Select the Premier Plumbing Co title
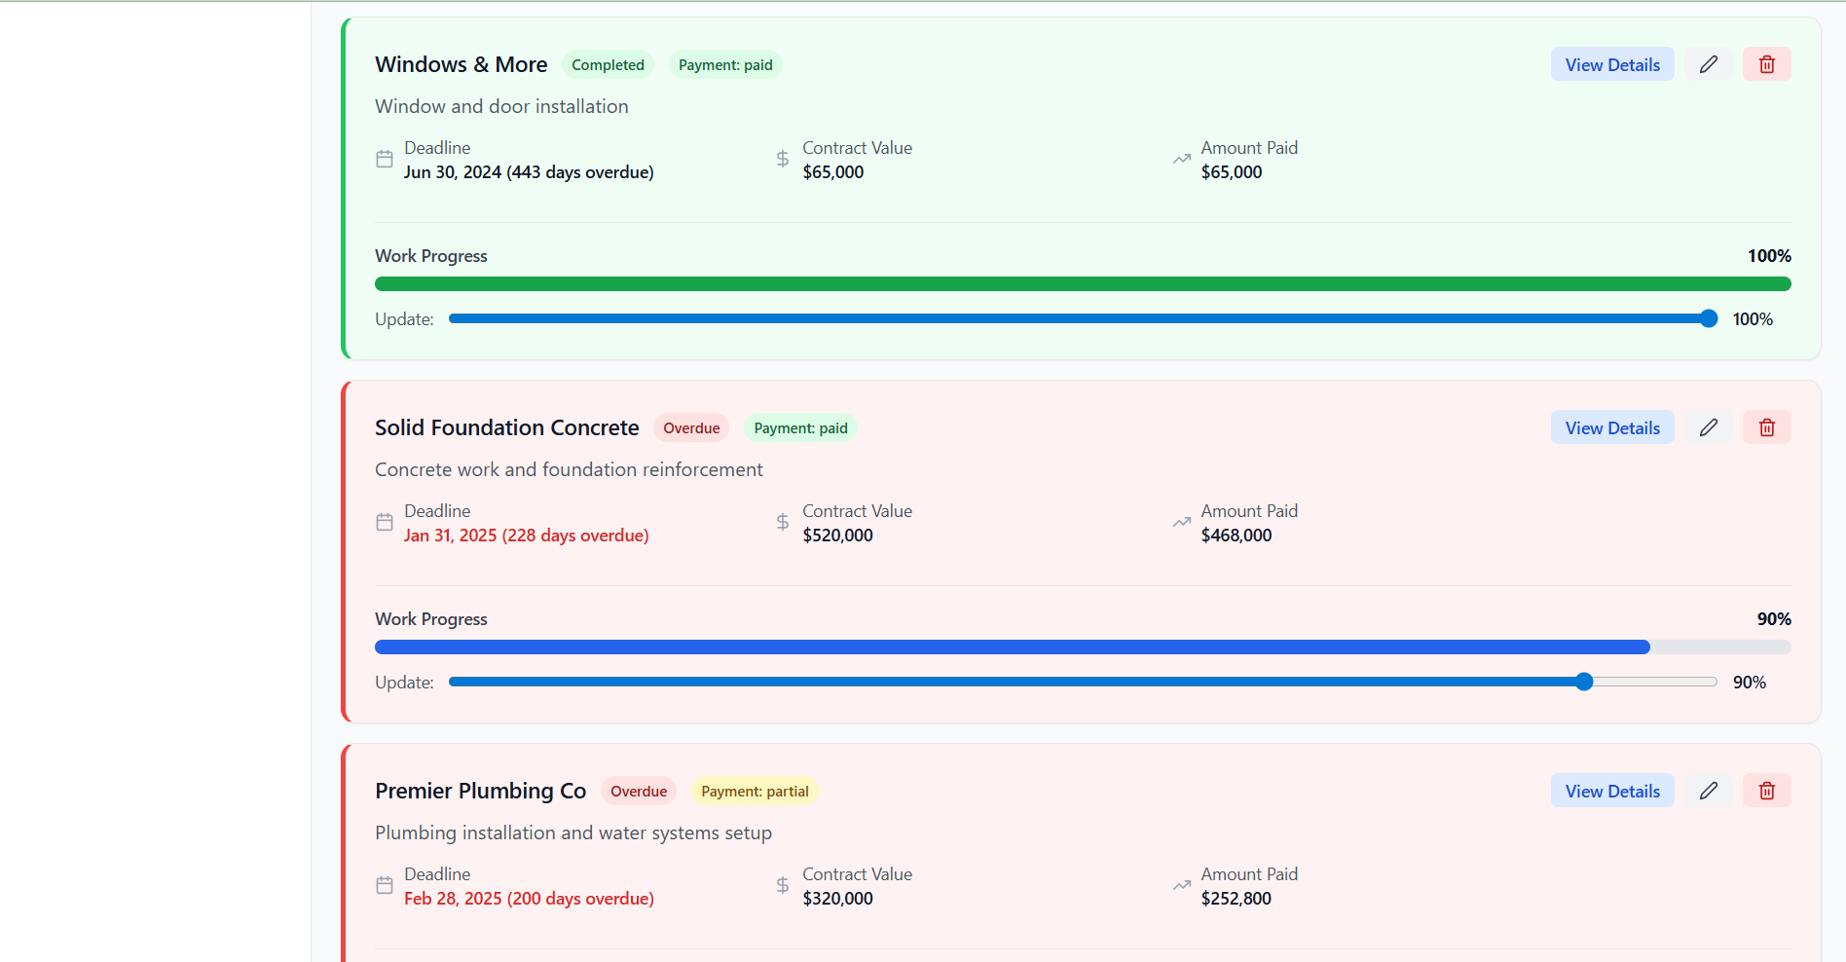The image size is (1846, 962). click(x=480, y=791)
